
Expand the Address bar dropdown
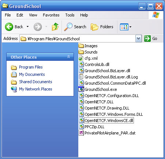[x=138, y=38]
